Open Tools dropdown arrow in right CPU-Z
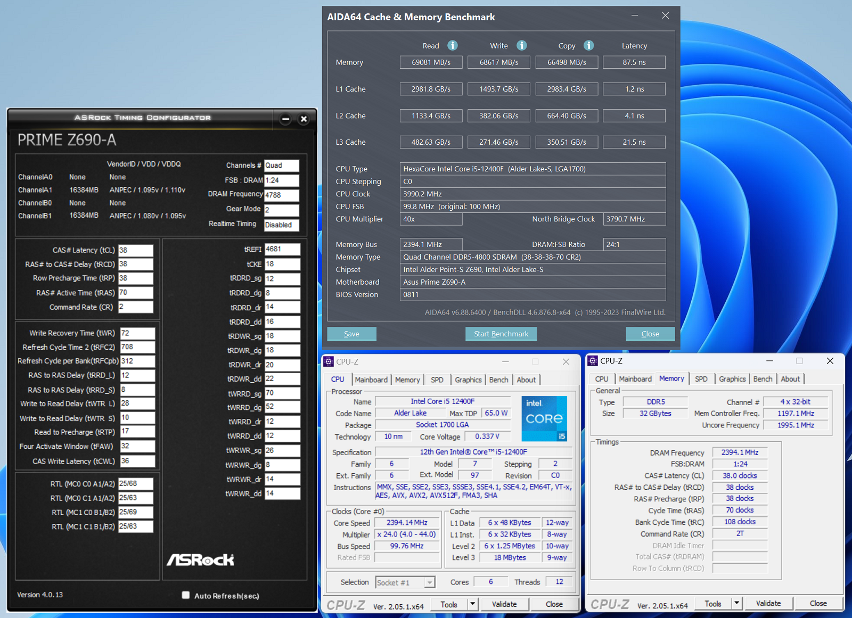The height and width of the screenshot is (618, 852). [736, 604]
